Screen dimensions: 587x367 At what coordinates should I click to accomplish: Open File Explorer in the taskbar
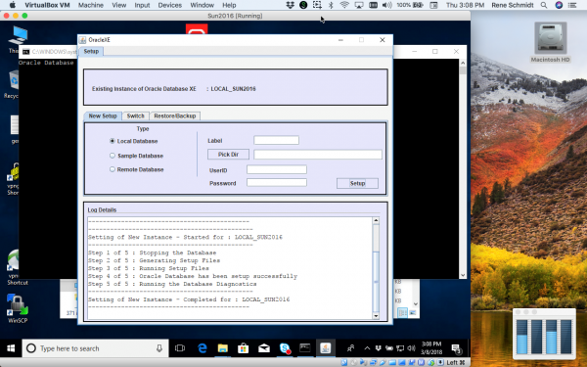[x=223, y=348]
